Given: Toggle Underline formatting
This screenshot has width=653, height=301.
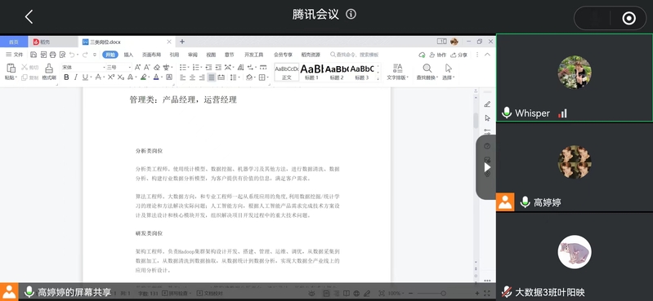Looking at the screenshot, I should pyautogui.click(x=85, y=77).
